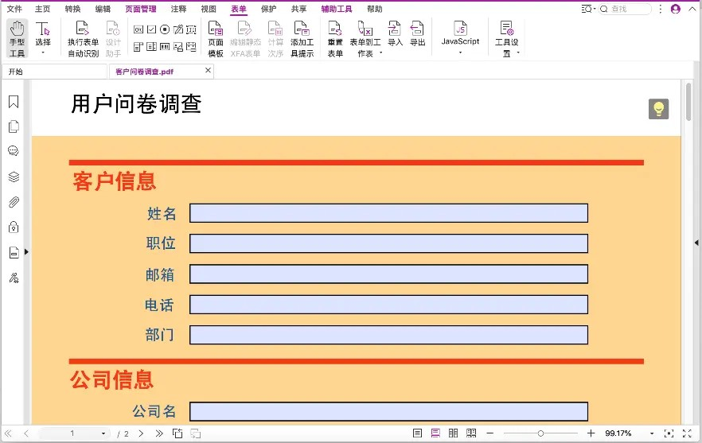This screenshot has height=443, width=702.
Task: Click Import (导入) form data icon
Action: [x=395, y=28]
